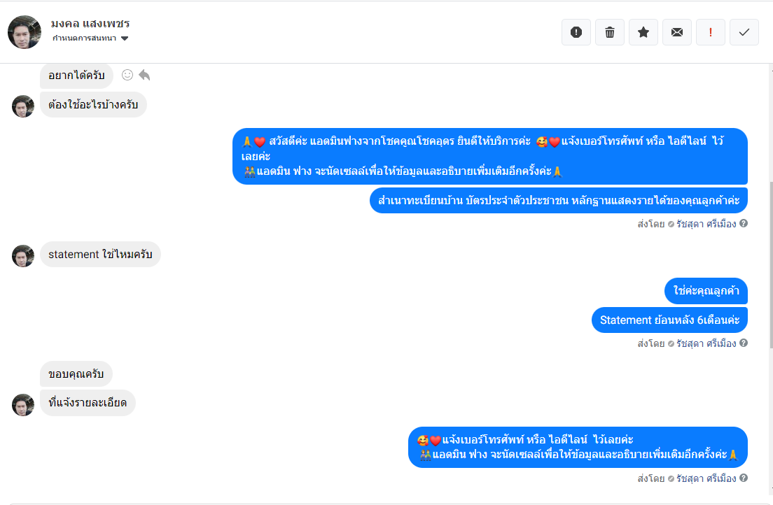Viewport: 773px width, 505px height.
Task: Select the 'statement ใช่ไหมครับ' message bubble
Action: click(x=100, y=255)
